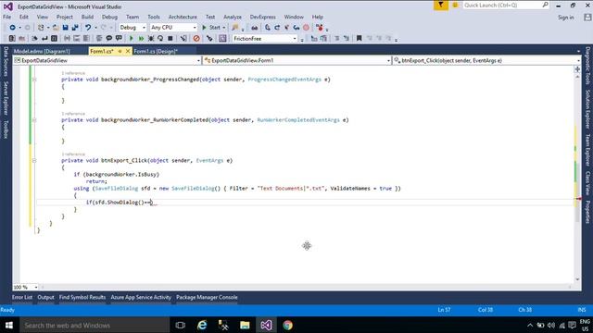Screen dimensions: 593x333
Task: Open the Debug menu
Action: 109,17
